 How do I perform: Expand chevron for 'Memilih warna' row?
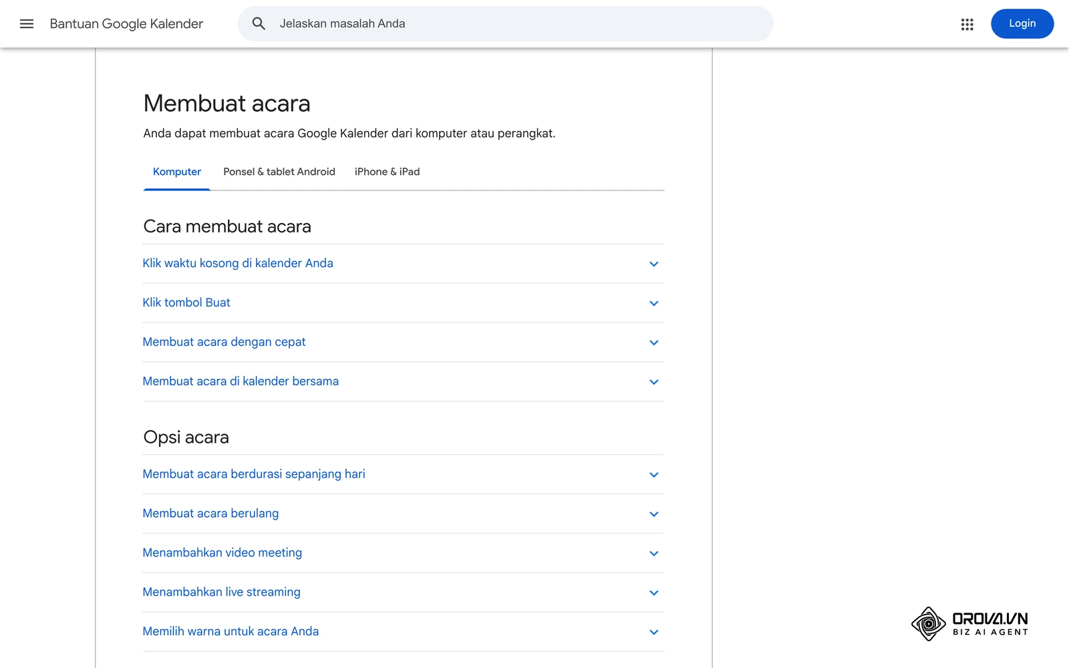click(x=654, y=633)
